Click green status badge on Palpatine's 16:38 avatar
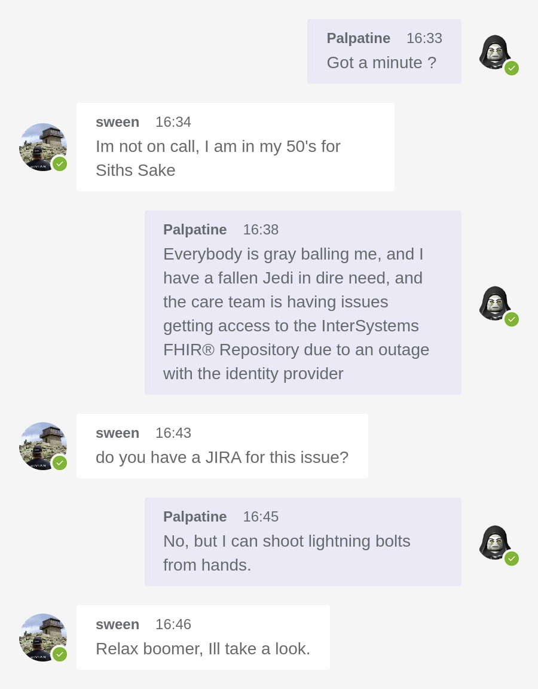The width and height of the screenshot is (538, 689). pyautogui.click(x=511, y=319)
